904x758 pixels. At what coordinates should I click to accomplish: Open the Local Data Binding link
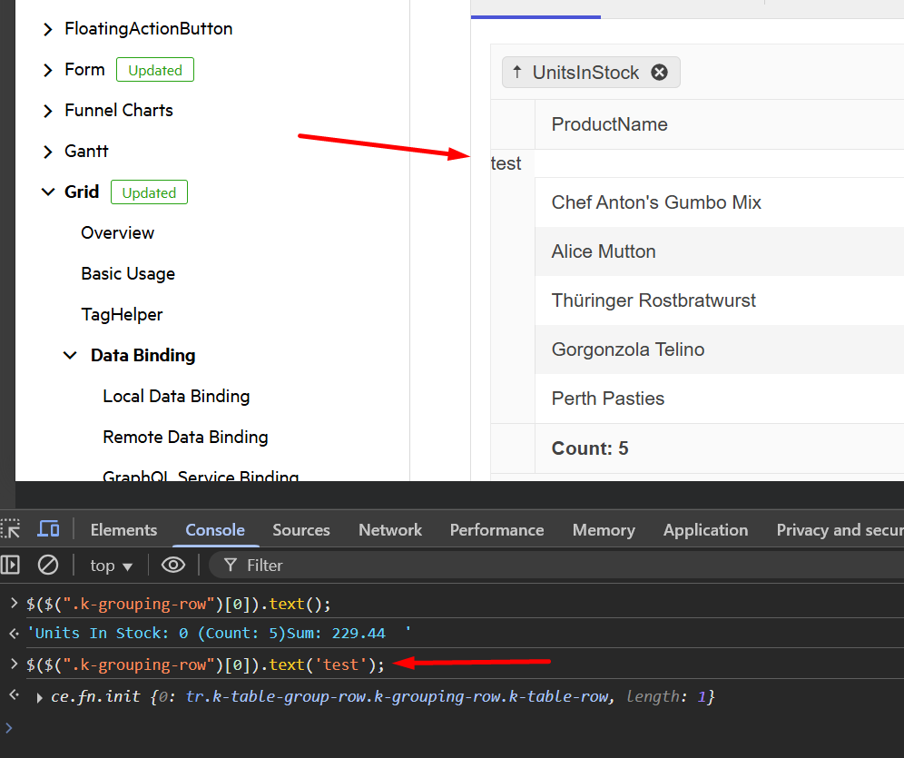[x=176, y=396]
